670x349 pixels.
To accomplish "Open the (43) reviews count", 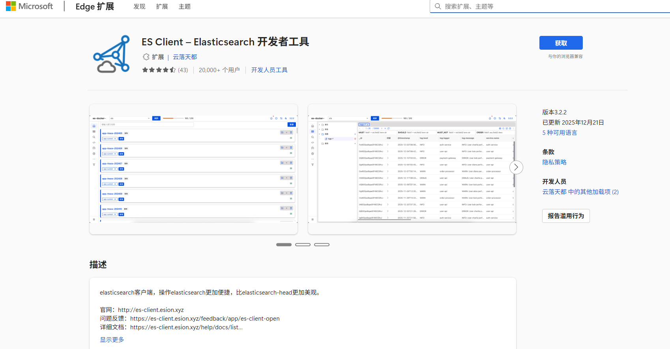I will tap(183, 70).
